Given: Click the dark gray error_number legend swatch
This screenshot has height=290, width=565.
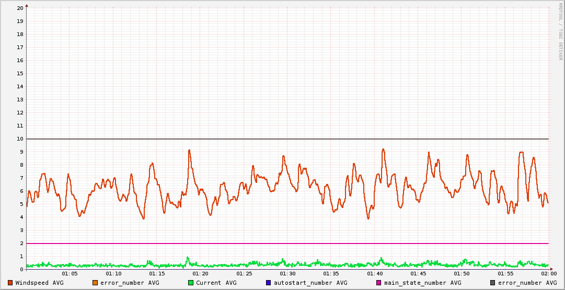Looking at the screenshot, I should tap(492, 283).
